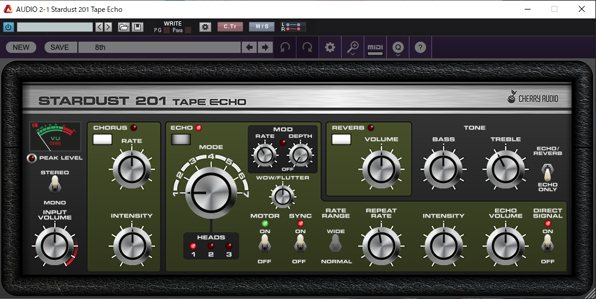Open the help question mark icon

(420, 47)
